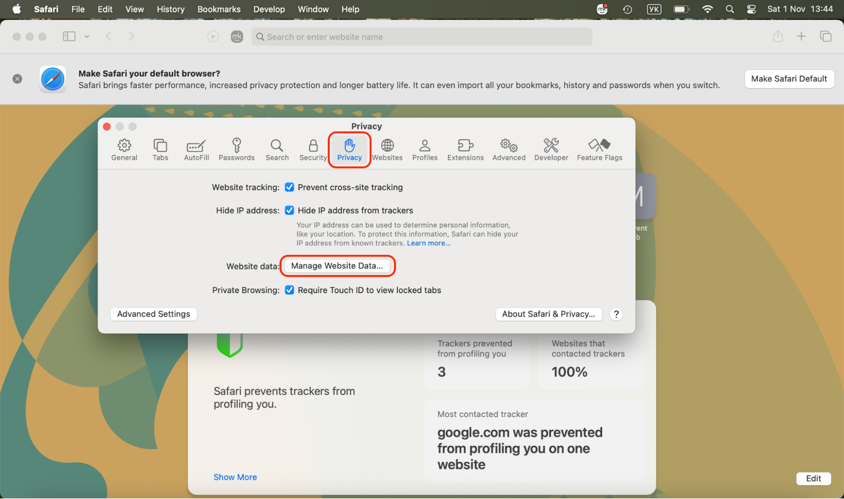Open the sidebar dropdown chevron
This screenshot has width=844, height=499.
pyautogui.click(x=87, y=36)
